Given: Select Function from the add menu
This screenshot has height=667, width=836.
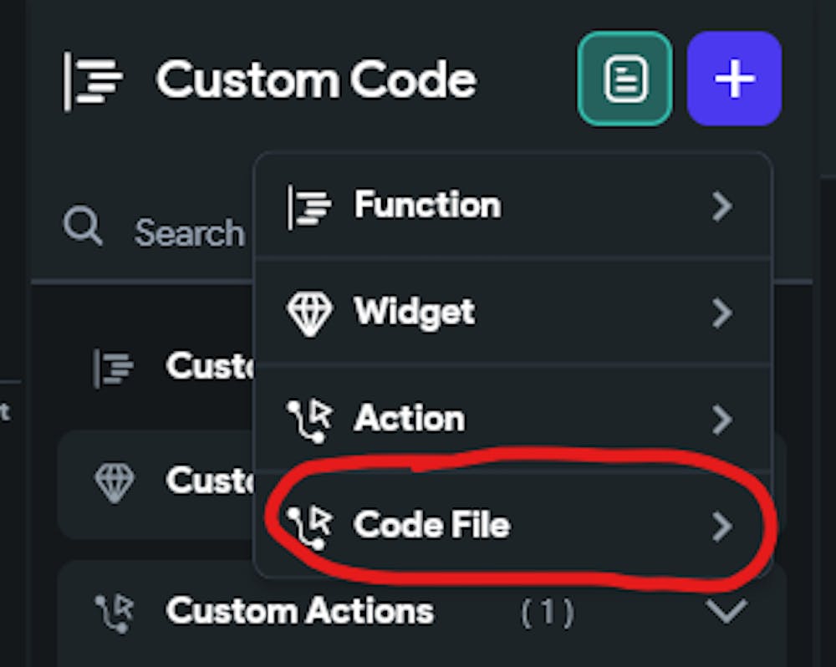Looking at the screenshot, I should pyautogui.click(x=427, y=206).
